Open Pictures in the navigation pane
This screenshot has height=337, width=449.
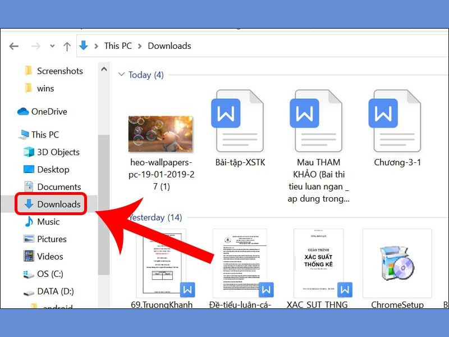click(x=45, y=239)
